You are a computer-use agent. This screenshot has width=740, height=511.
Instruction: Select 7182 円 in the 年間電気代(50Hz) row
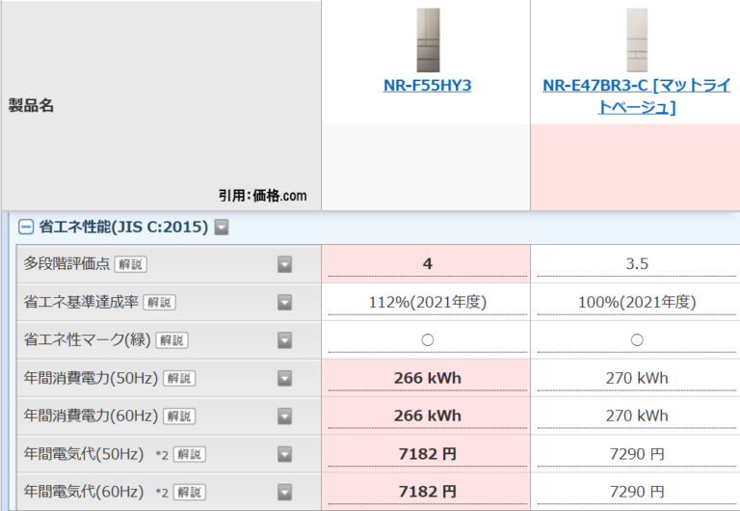tap(426, 454)
